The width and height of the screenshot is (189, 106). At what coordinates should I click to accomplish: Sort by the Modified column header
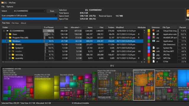click(x=126, y=27)
